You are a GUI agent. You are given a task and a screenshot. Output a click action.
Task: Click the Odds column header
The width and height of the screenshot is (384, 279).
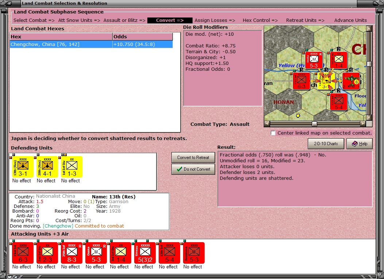click(x=143, y=37)
